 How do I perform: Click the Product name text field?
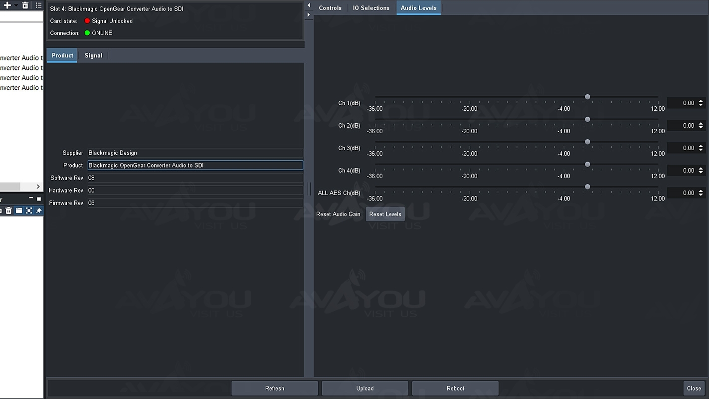click(195, 165)
